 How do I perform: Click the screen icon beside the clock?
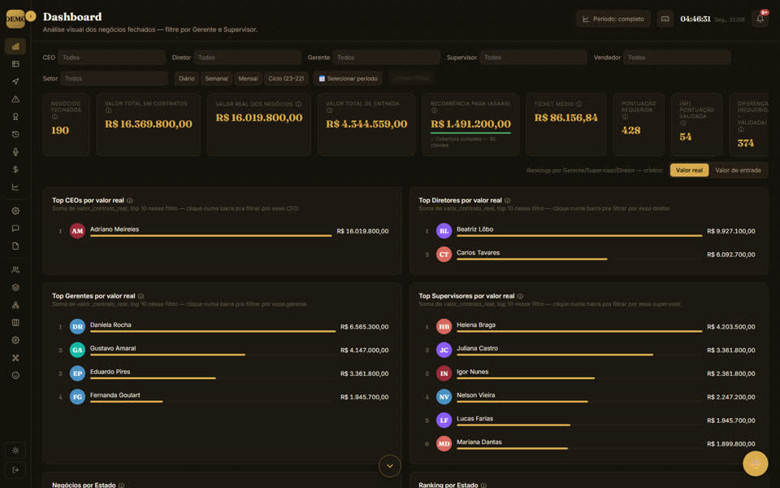[665, 19]
